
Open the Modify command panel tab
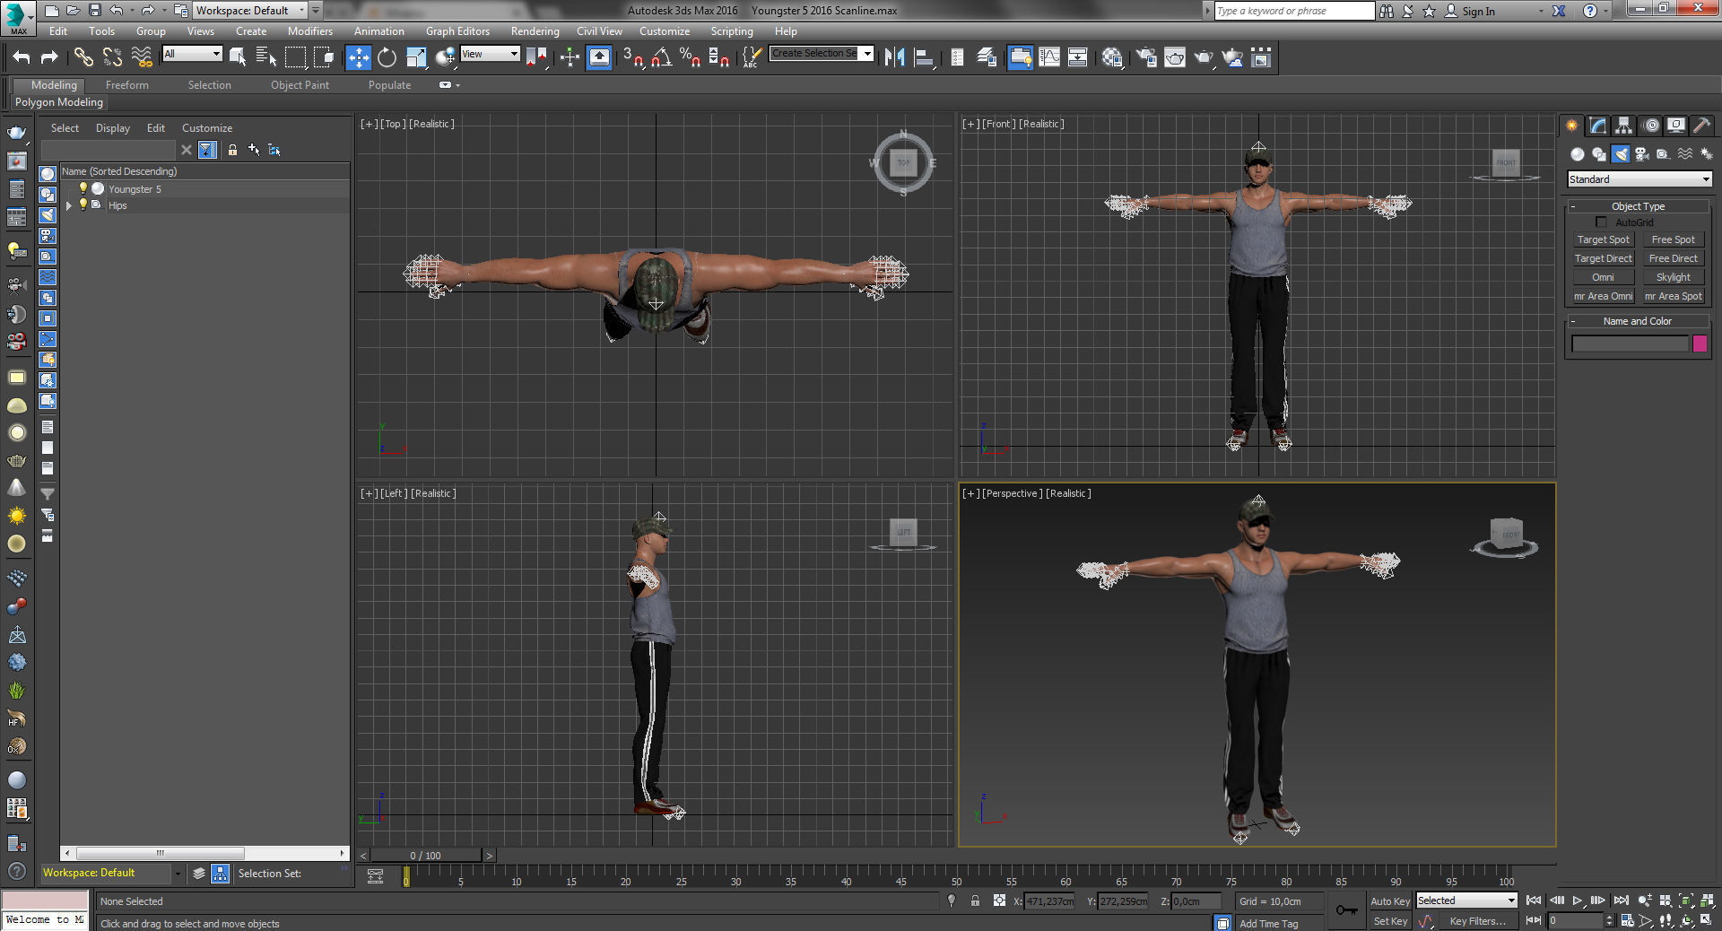pos(1597,126)
